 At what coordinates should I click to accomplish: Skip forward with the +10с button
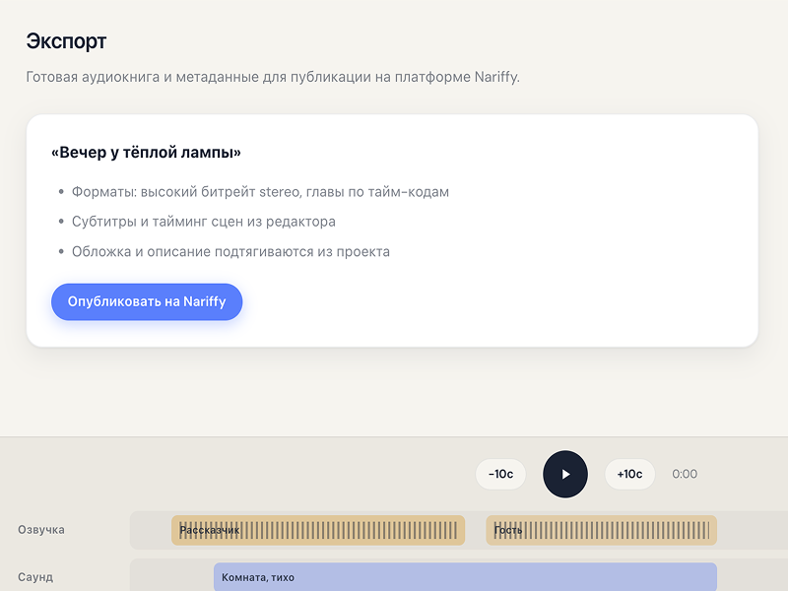click(629, 474)
